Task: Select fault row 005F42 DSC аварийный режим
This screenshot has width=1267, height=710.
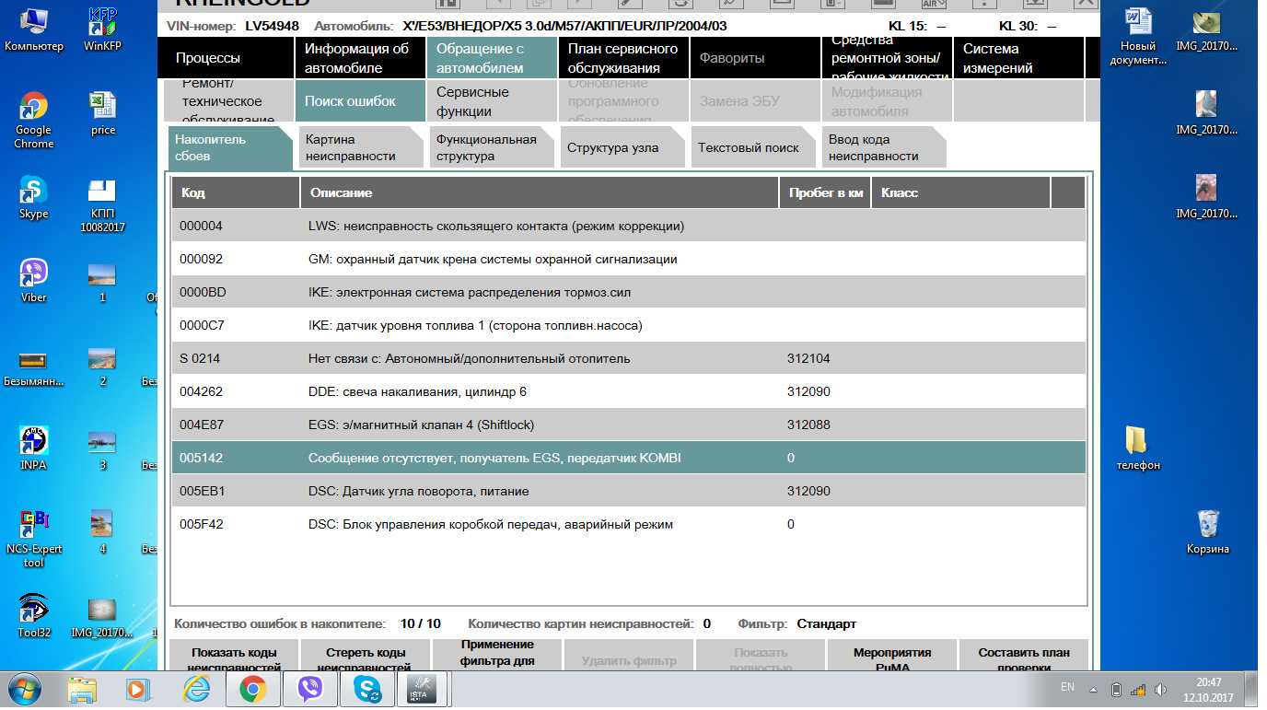Action: [x=629, y=524]
